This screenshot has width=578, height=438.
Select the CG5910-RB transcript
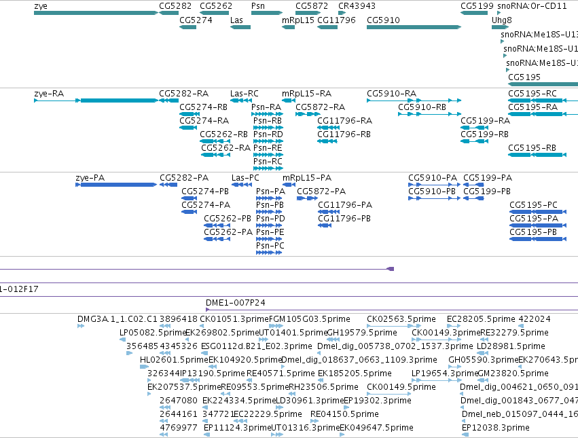(x=429, y=114)
